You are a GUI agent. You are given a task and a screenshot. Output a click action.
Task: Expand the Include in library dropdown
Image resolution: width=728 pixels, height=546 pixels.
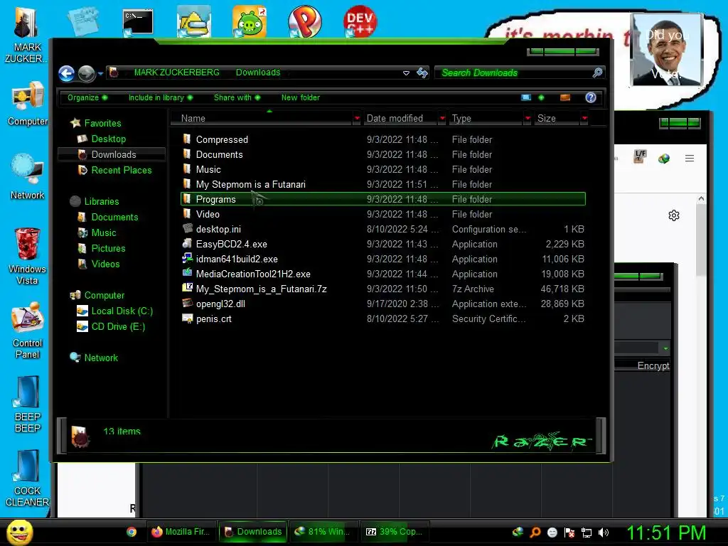(161, 97)
